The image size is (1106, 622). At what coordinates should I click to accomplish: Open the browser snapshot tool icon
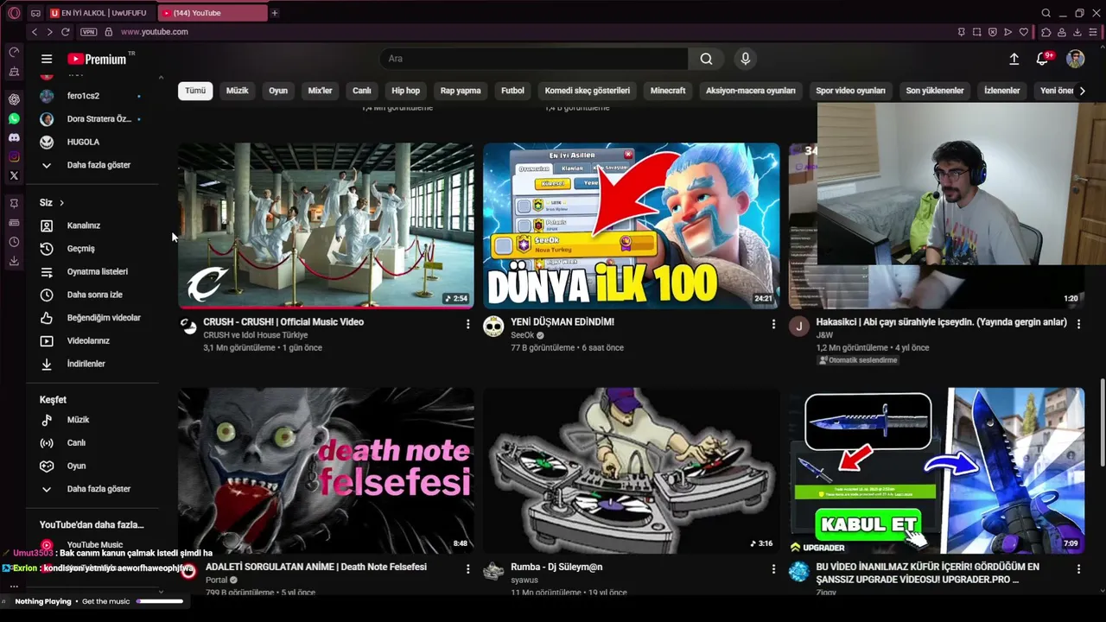click(x=976, y=32)
